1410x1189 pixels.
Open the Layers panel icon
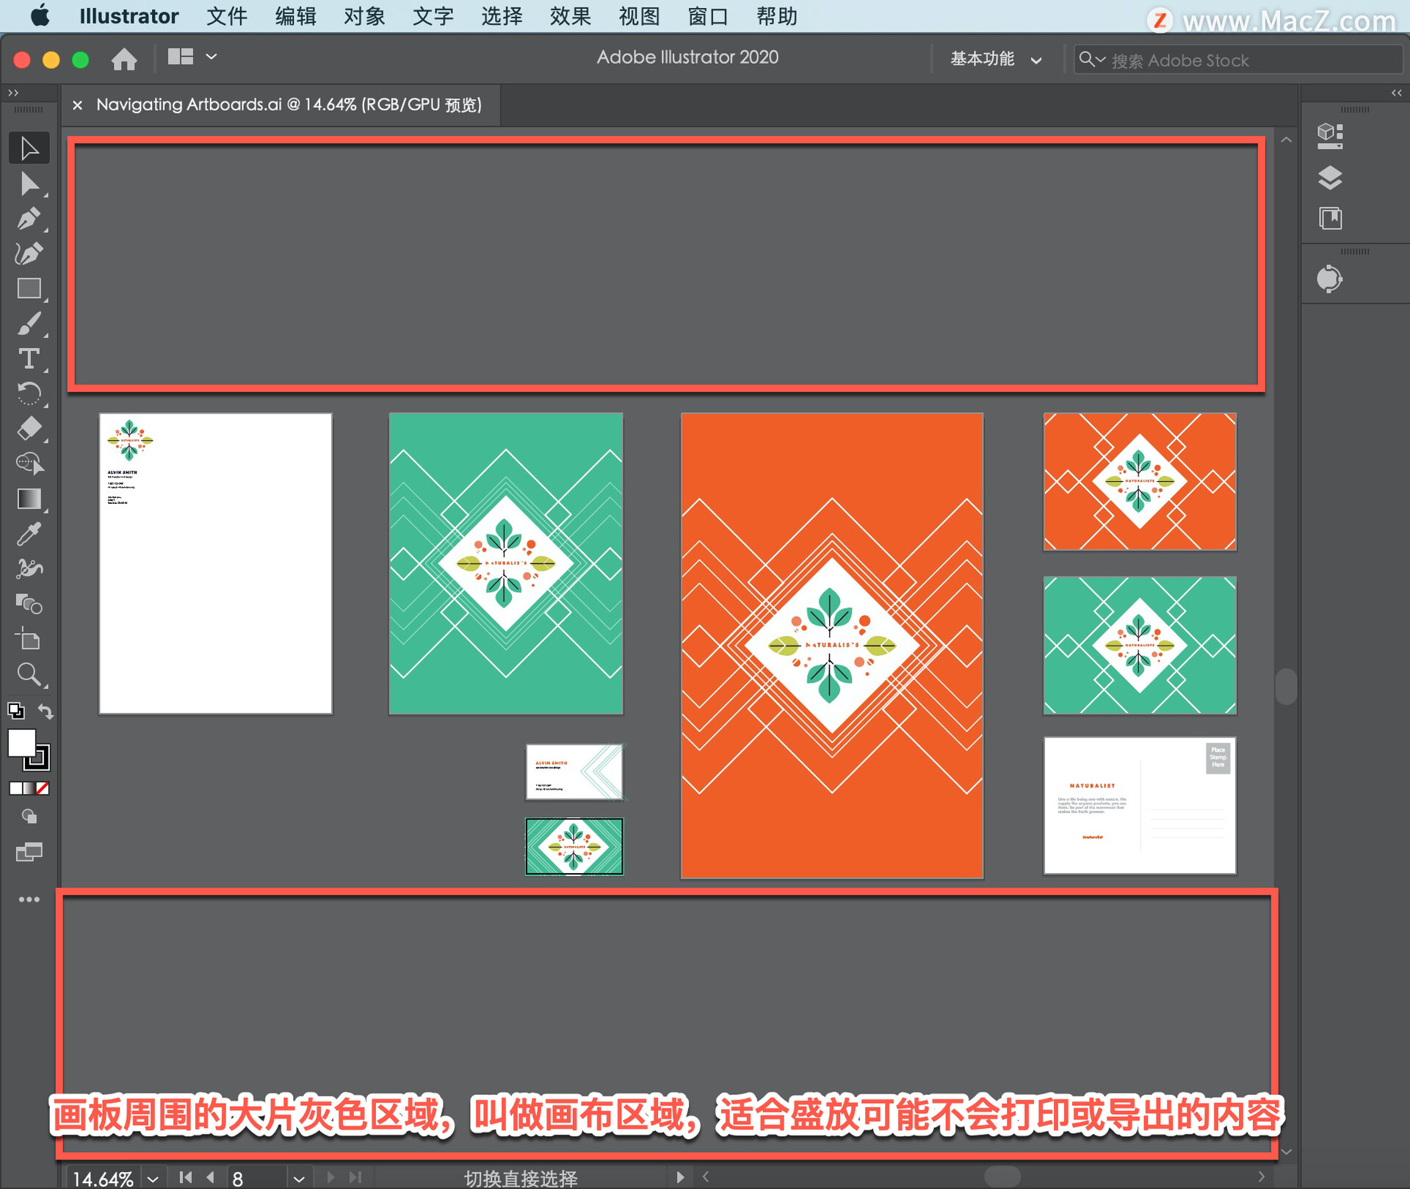pyautogui.click(x=1330, y=178)
